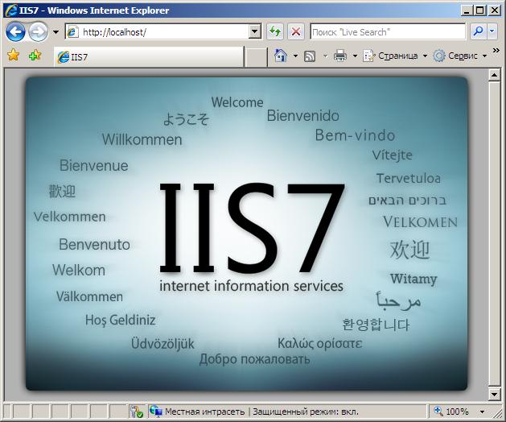The height and width of the screenshot is (422, 506).
Task: Expand the address bar history dropdown
Action: tap(255, 32)
